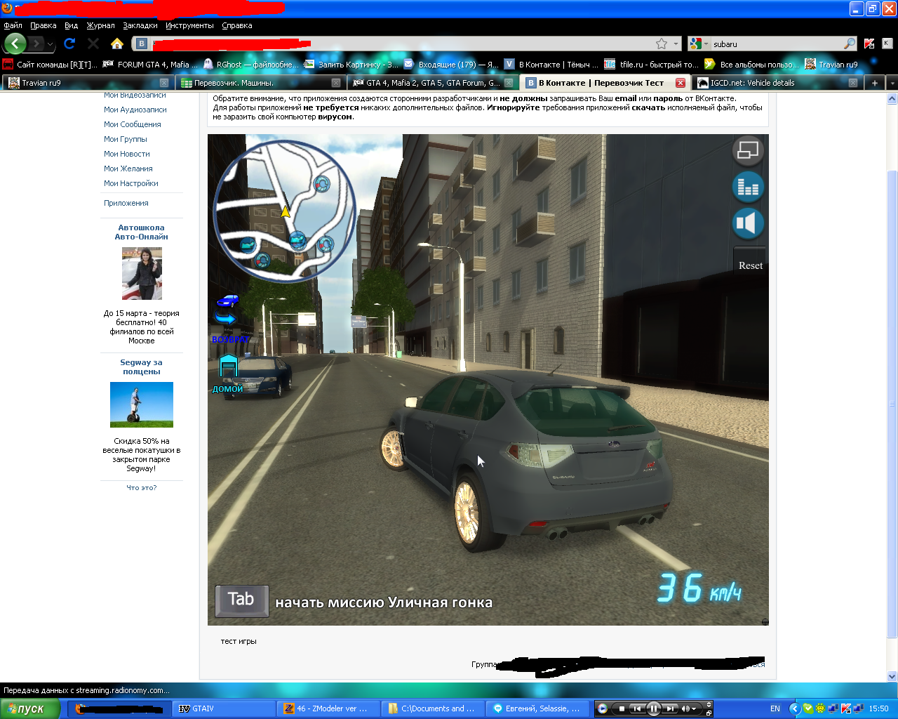Image resolution: width=898 pixels, height=719 pixels.
Task: Open the Закладки menu
Action: pos(140,25)
